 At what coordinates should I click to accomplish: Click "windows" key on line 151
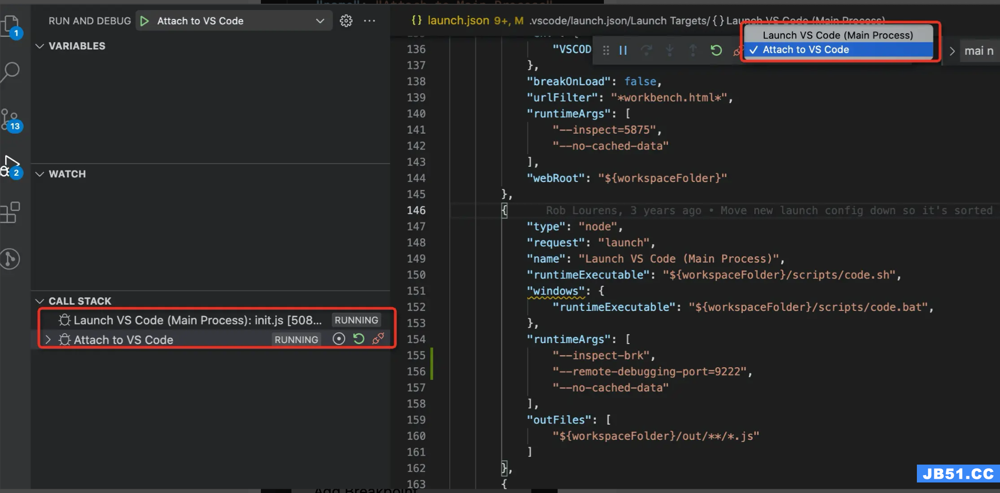[555, 291]
